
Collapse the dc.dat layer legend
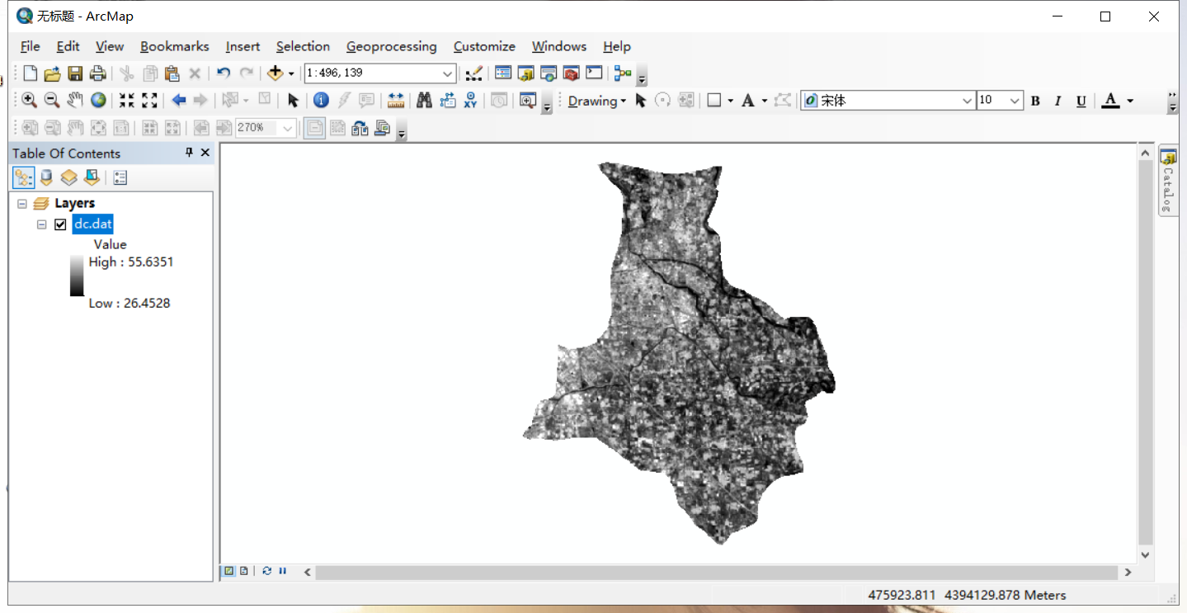pos(41,224)
